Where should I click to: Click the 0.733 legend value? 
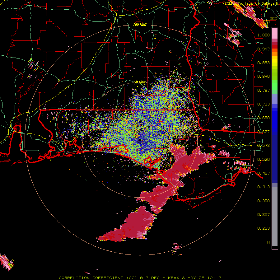coord(264,104)
